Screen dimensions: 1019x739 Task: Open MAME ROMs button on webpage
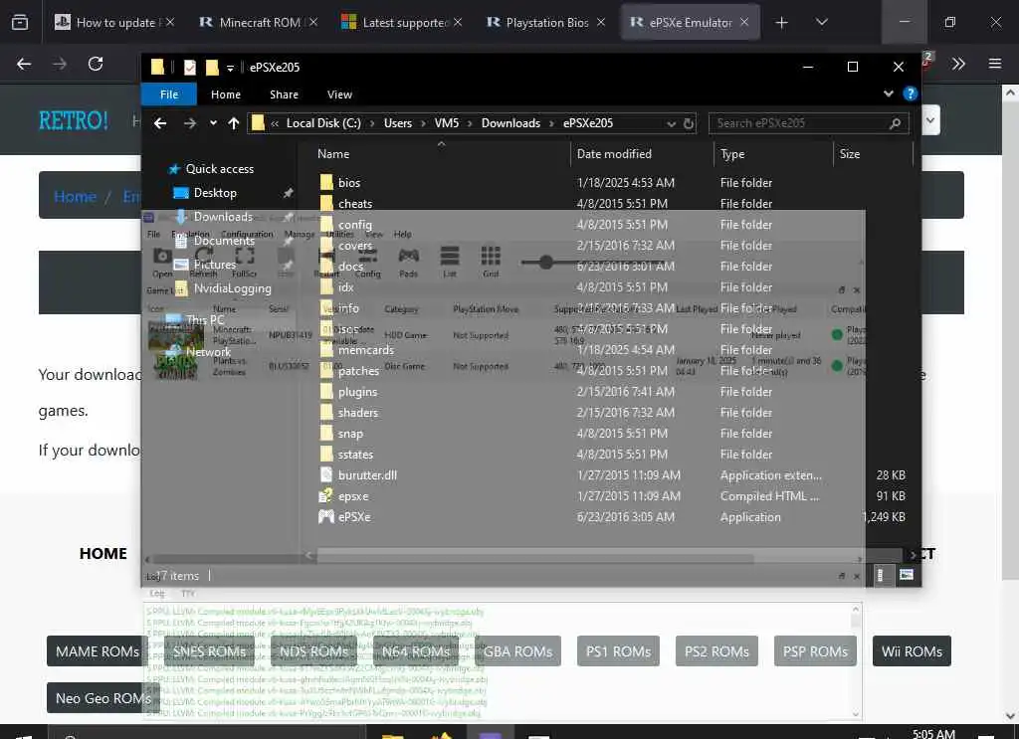click(x=97, y=650)
